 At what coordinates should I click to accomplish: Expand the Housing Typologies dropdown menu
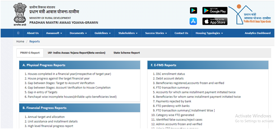pos(209,33)
